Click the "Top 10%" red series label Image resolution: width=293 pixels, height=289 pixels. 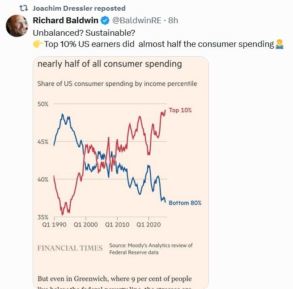point(180,110)
